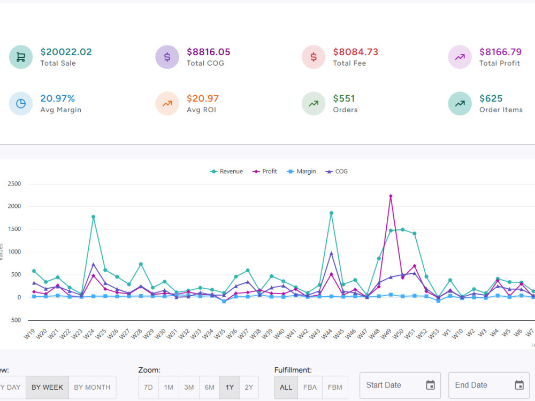Set zoom range to 1Y
The image size is (535, 401).
coord(230,387)
